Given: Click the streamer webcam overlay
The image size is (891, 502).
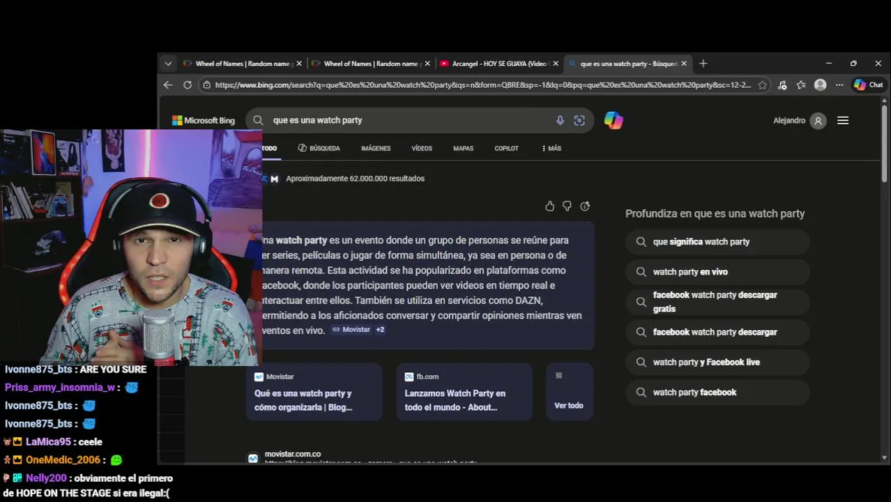Looking at the screenshot, I should pyautogui.click(x=131, y=247).
